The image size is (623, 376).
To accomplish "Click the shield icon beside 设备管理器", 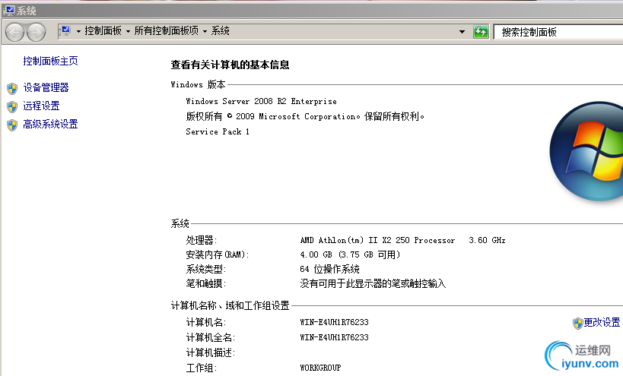I will [x=12, y=88].
